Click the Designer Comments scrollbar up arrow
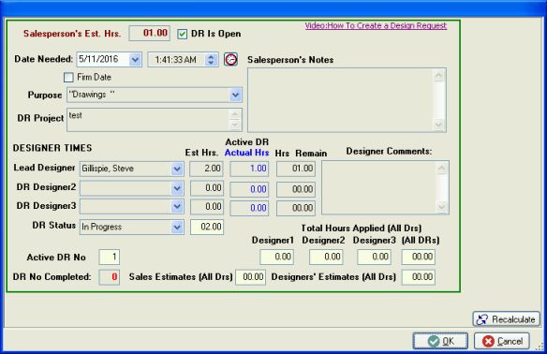 [x=442, y=169]
